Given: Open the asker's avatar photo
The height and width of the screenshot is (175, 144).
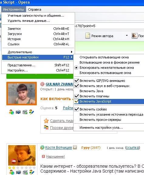Looking at the screenshot, I should (x=22, y=93).
